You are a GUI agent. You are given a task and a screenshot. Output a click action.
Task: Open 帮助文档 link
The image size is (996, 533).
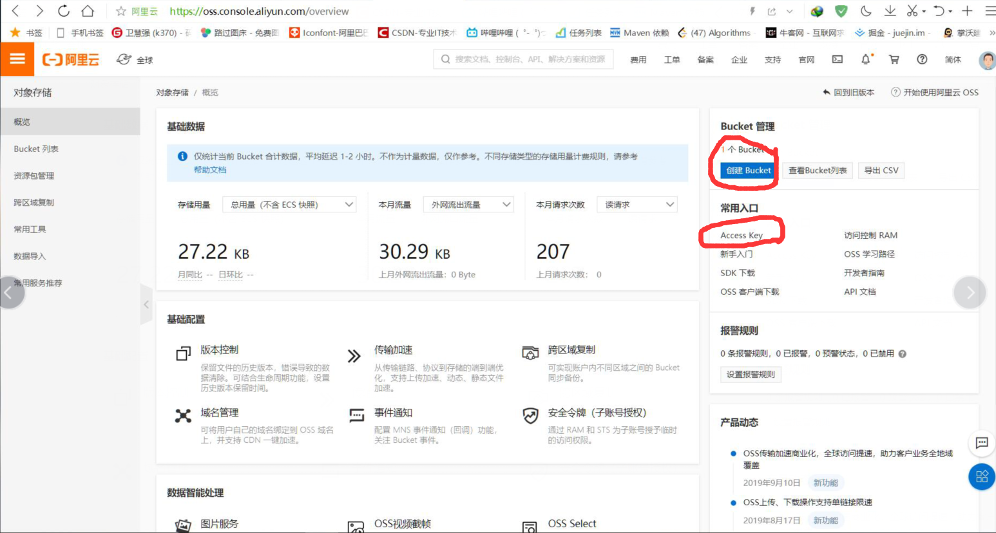click(210, 170)
